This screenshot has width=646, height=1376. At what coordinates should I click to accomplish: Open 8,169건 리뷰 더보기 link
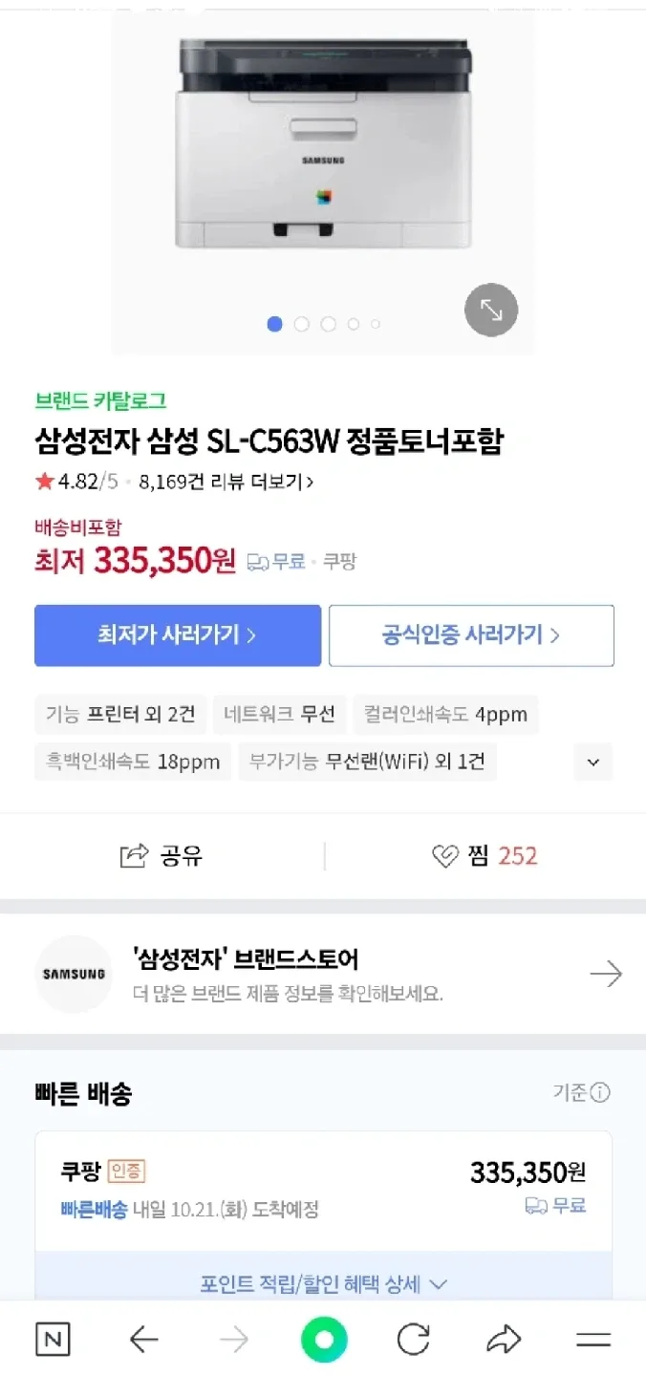click(226, 482)
